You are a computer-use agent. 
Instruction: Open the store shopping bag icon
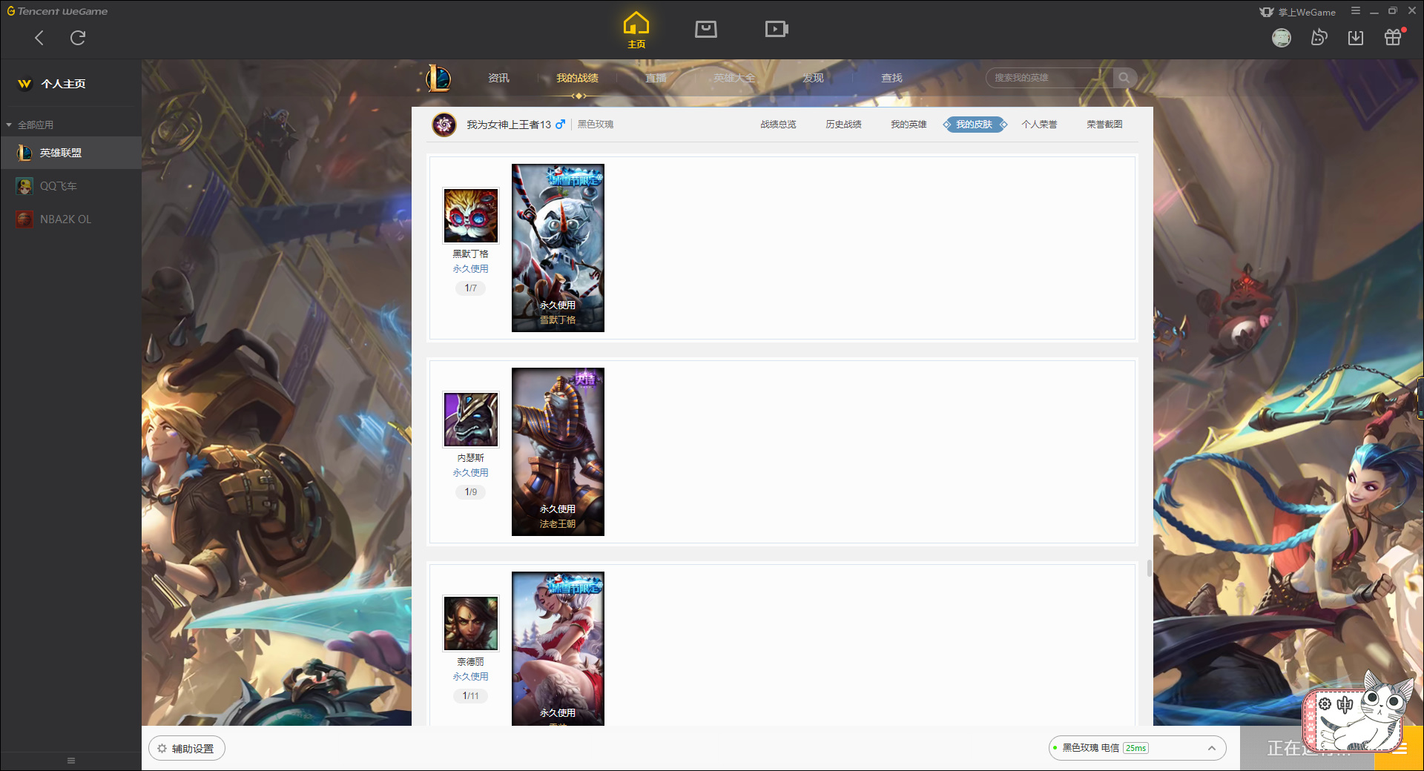(706, 30)
